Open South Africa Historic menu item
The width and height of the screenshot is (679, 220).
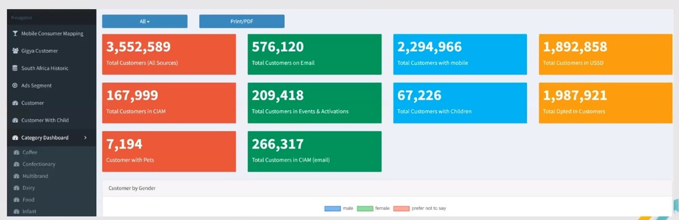pos(45,68)
